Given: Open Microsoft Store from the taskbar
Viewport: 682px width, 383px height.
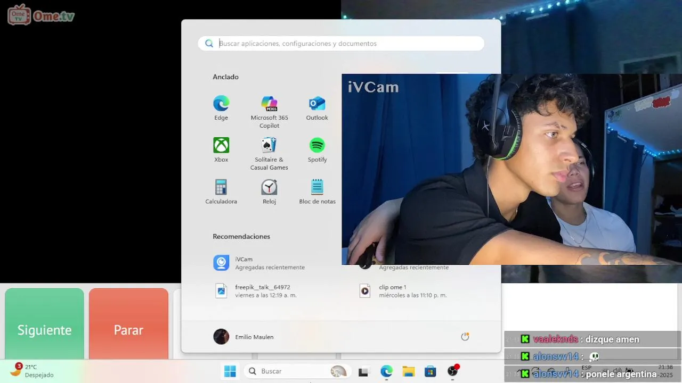Looking at the screenshot, I should click(431, 371).
